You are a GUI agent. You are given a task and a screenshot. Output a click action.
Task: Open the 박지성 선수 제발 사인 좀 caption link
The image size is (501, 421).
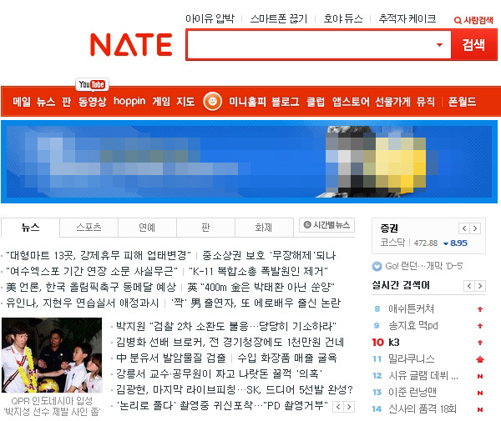coord(52,412)
